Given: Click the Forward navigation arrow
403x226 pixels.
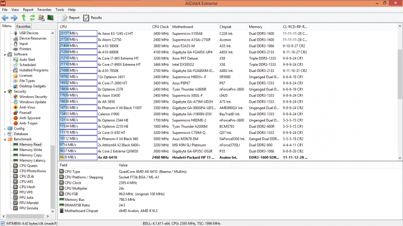Looking at the screenshot, I should click(14, 18).
